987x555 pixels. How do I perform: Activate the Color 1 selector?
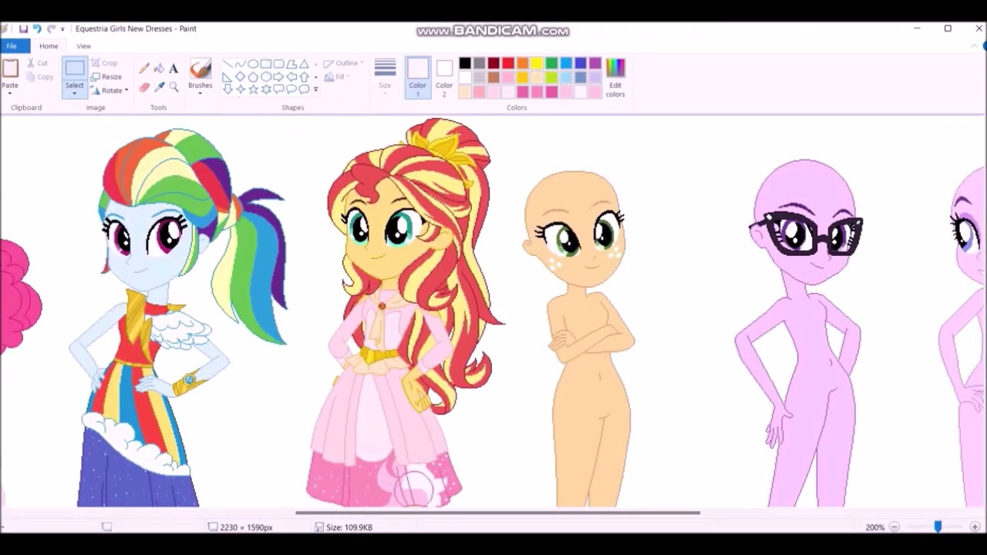(x=417, y=78)
